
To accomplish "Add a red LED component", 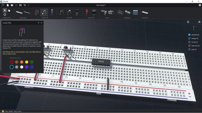I will (x=87, y=12).
